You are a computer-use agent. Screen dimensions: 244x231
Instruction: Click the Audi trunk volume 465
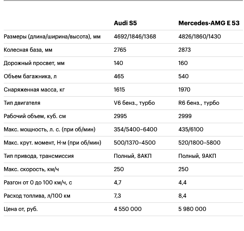pyautogui.click(x=119, y=76)
